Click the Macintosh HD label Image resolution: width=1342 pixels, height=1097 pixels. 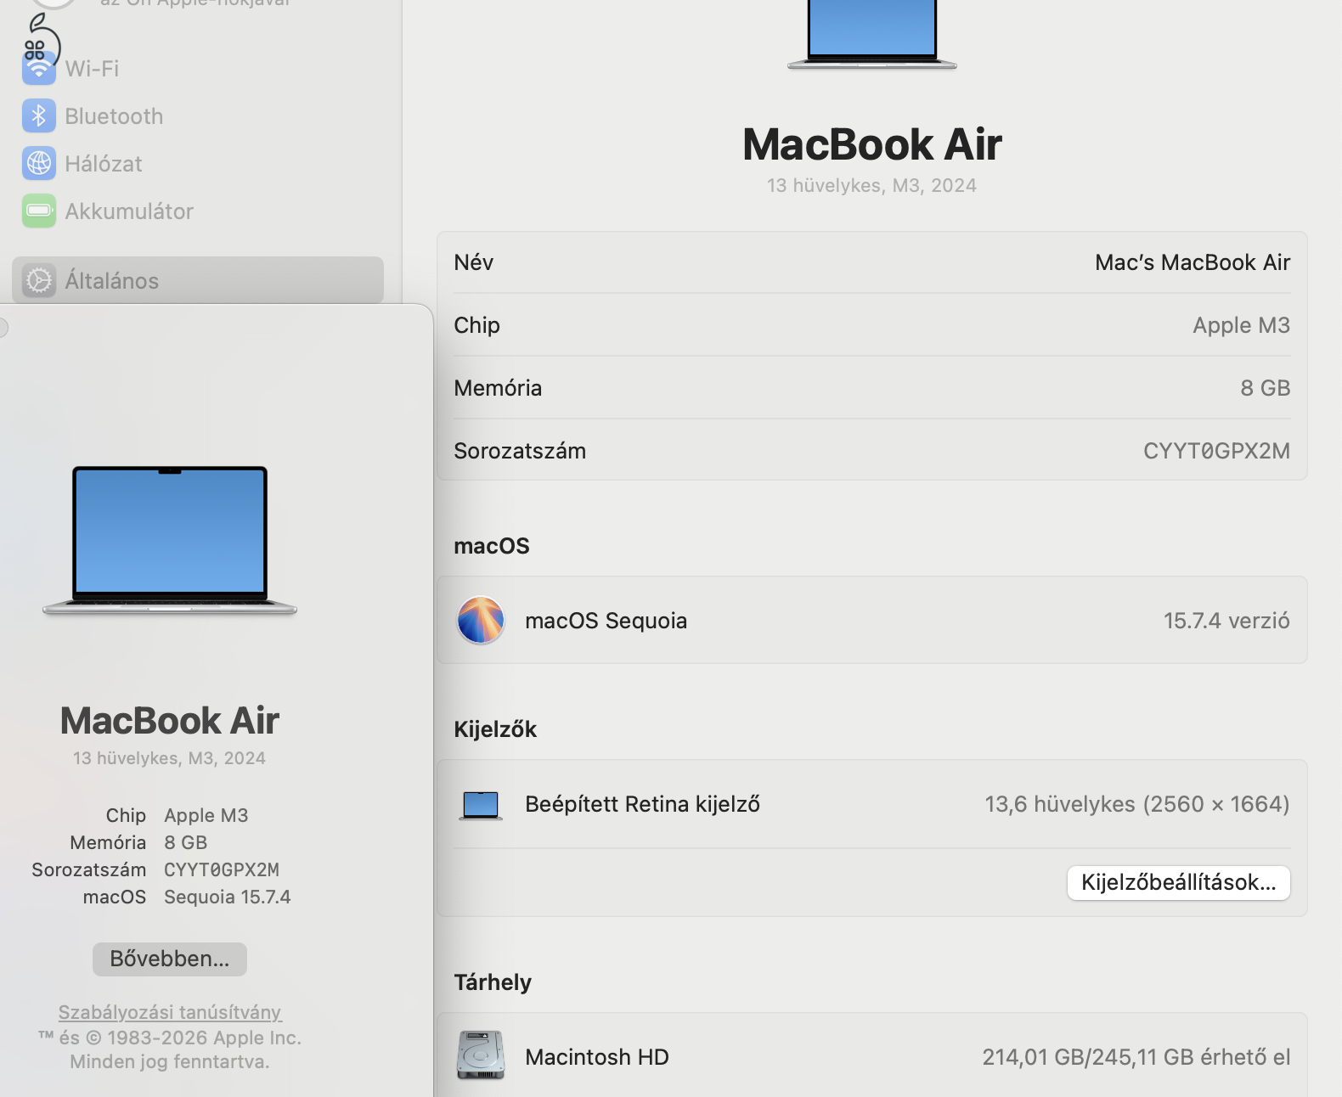597,1057
